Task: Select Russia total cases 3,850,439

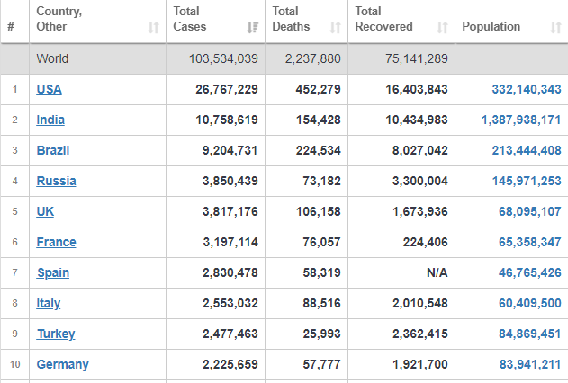Action: (x=230, y=181)
